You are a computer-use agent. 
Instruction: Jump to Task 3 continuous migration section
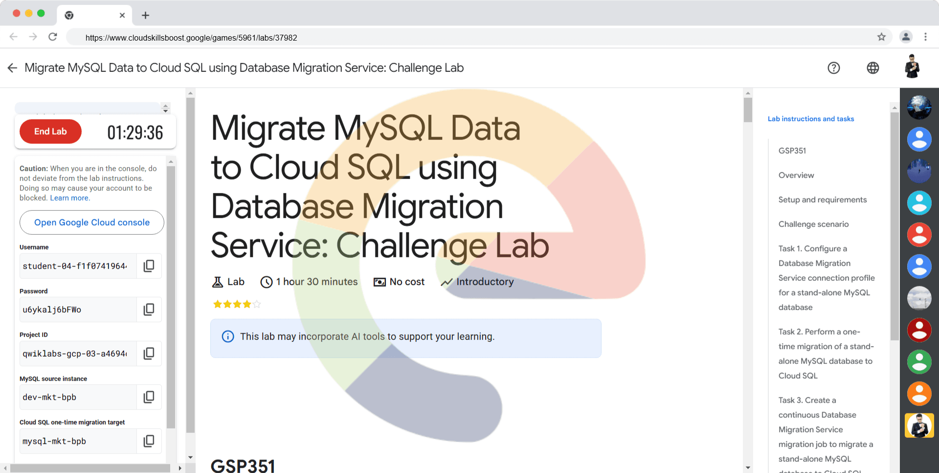(x=826, y=434)
